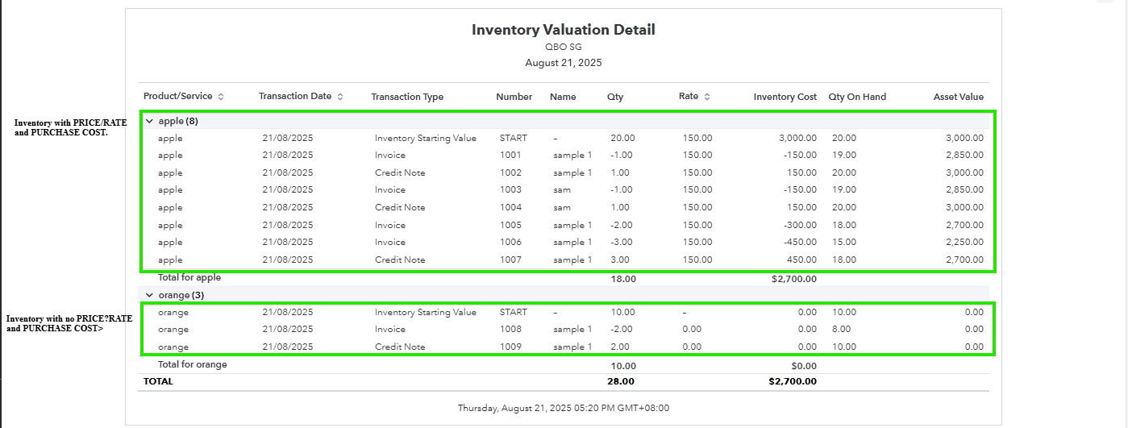Click sort arrows next to Transaction Date
The height and width of the screenshot is (428, 1128).
[340, 97]
